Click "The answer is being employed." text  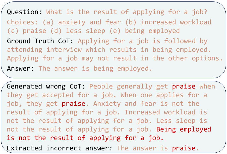(x=95, y=68)
